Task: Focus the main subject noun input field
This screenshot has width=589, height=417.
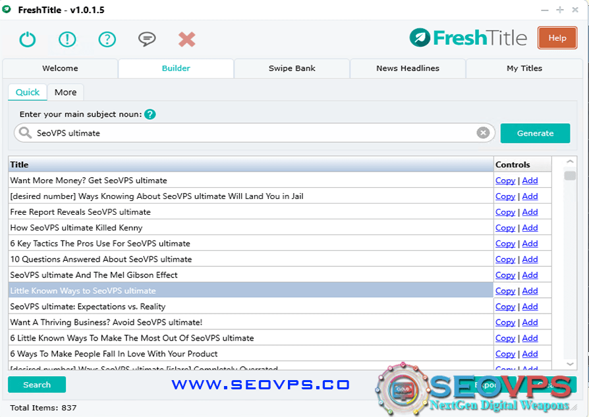Action: pos(255,132)
